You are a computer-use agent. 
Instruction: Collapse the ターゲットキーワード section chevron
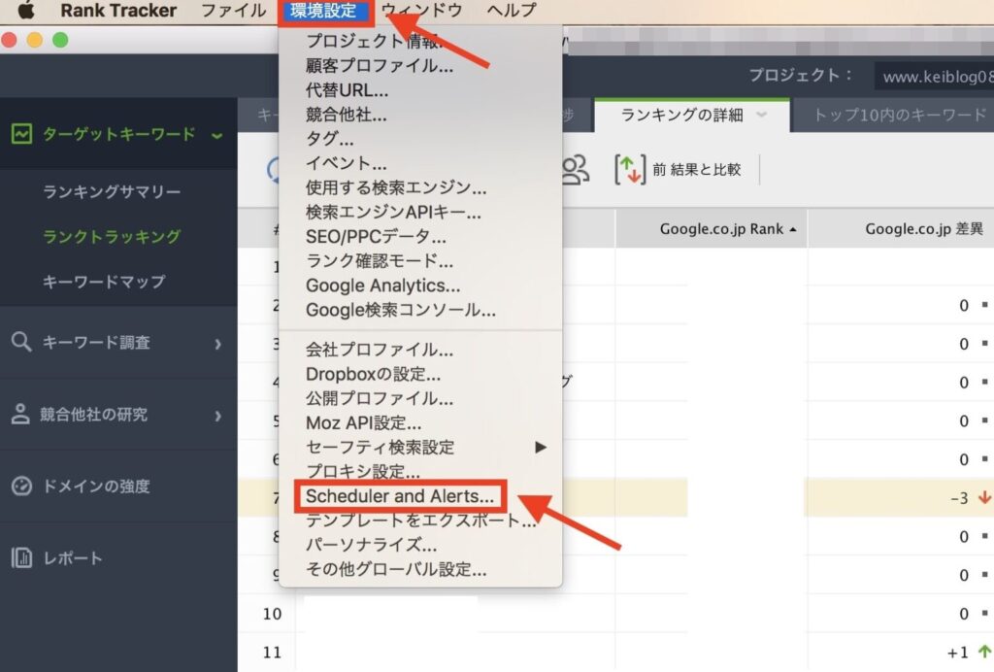pyautogui.click(x=216, y=135)
